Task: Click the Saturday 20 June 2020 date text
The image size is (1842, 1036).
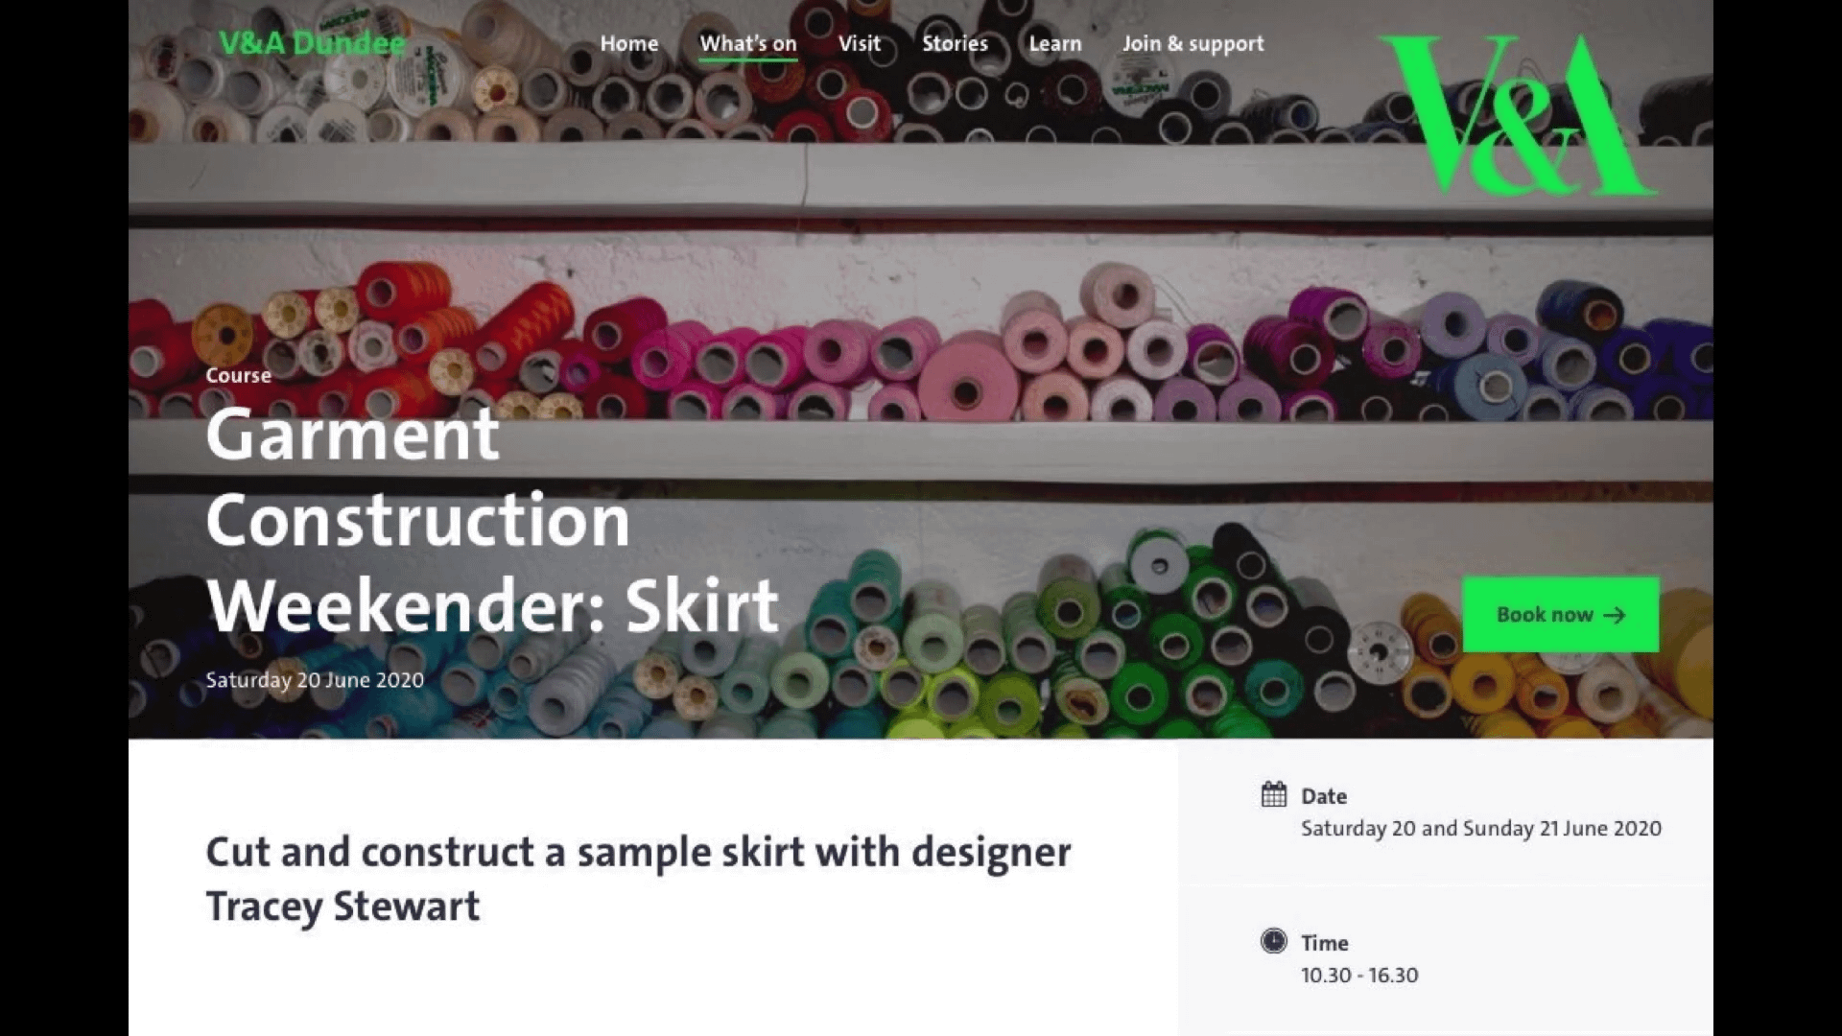Action: [x=315, y=680]
